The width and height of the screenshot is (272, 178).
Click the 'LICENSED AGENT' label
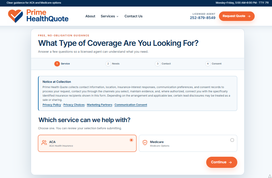[x=204, y=14]
